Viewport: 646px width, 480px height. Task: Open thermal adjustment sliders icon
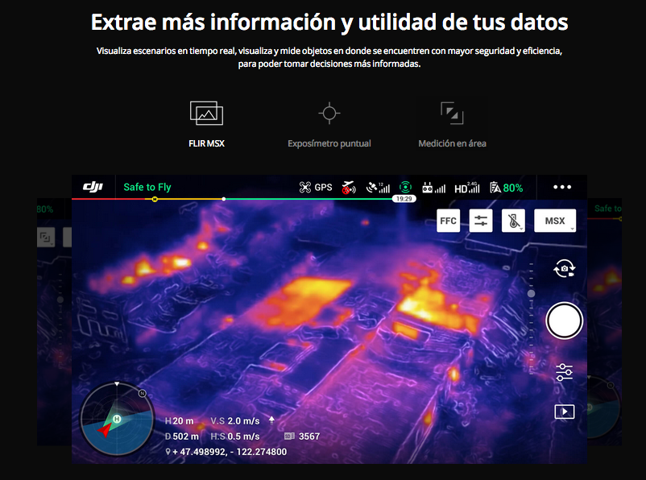click(x=481, y=221)
